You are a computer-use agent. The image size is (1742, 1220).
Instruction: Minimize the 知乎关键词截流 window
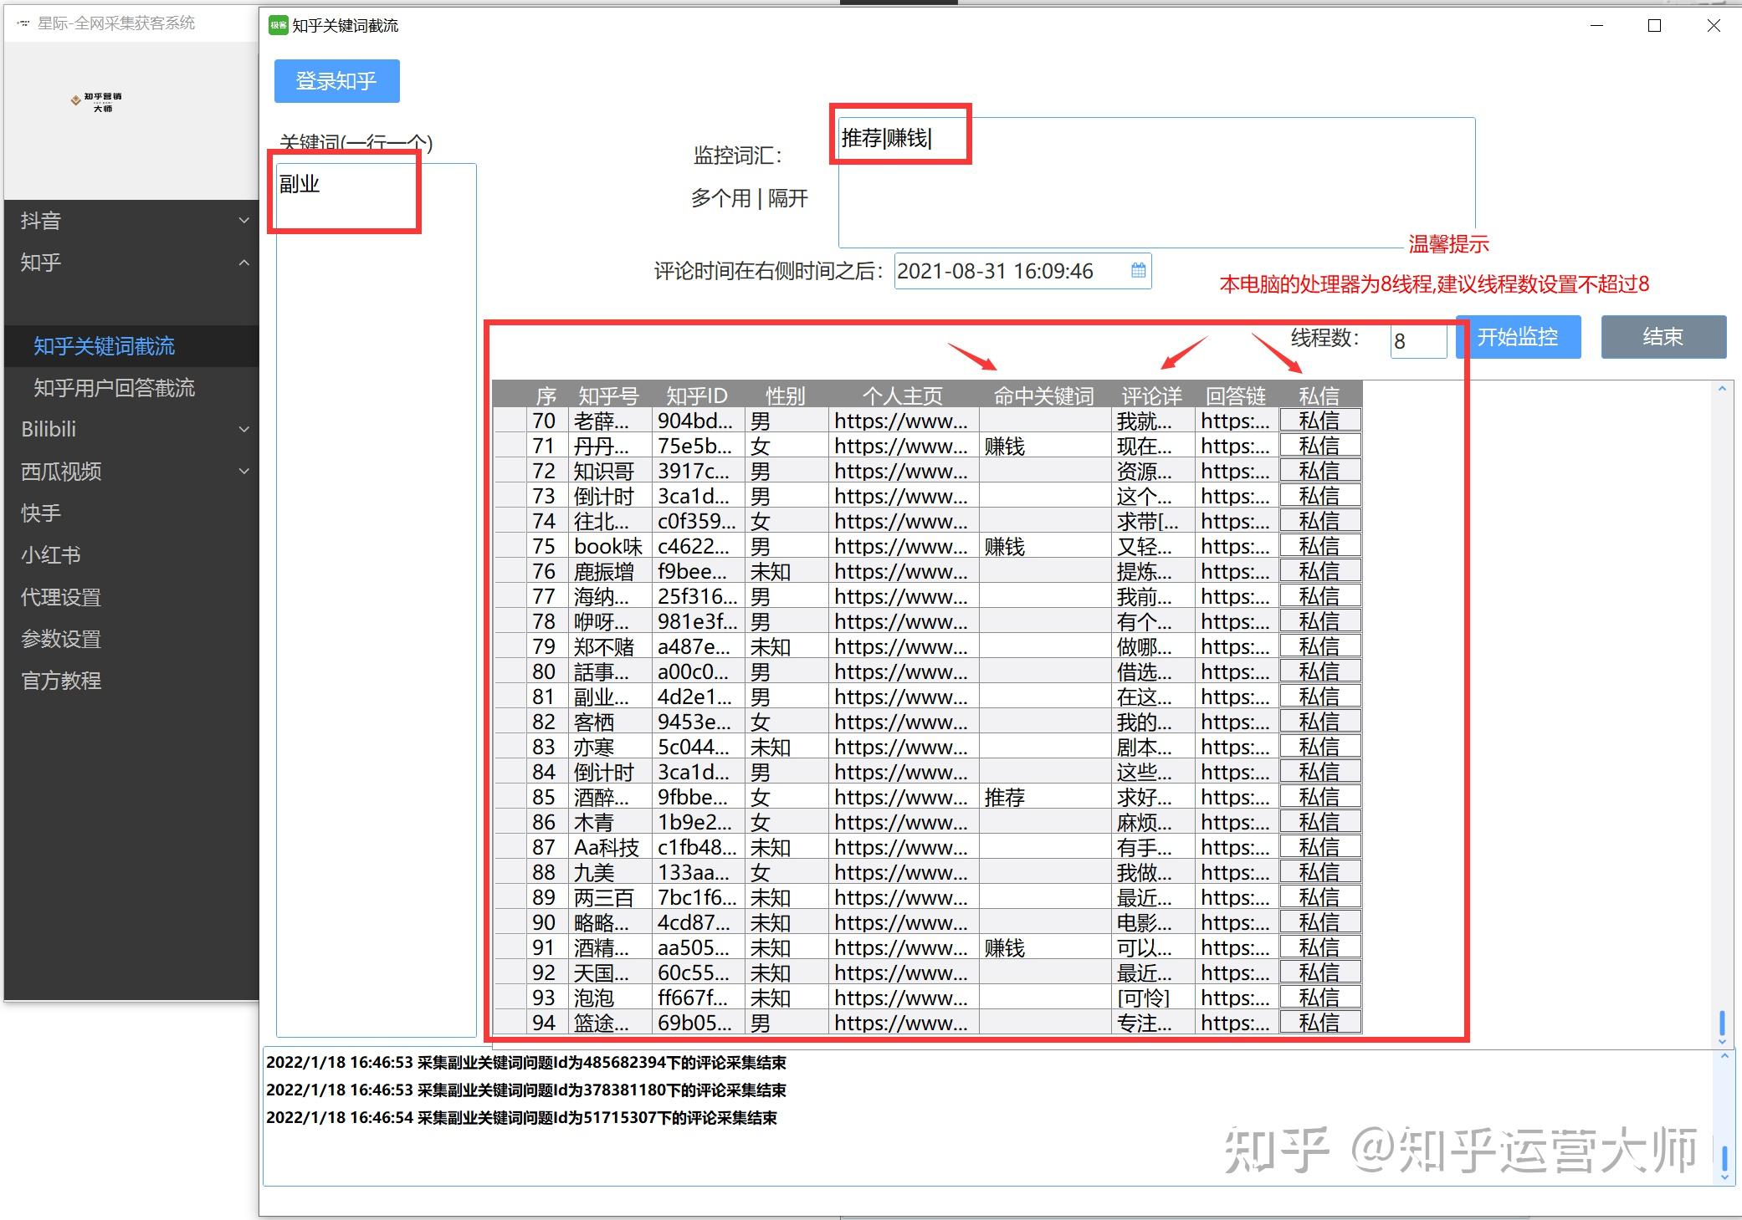point(1596,26)
